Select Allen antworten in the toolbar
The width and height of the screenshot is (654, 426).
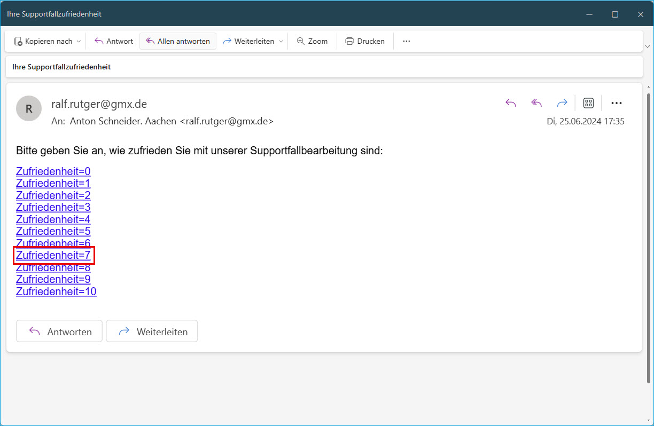[x=178, y=41]
